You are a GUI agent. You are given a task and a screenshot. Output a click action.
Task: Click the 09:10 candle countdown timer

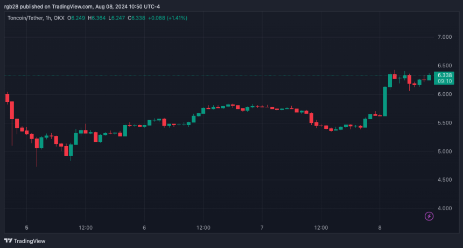pos(445,81)
